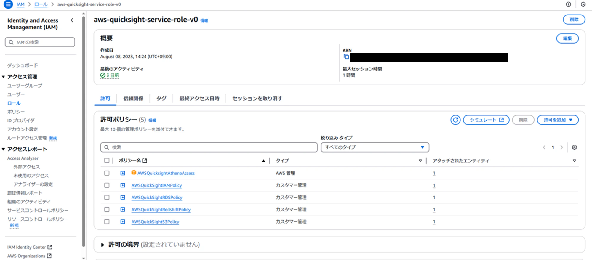The image size is (592, 260).
Task: Click the AWS managed policy cube icon
Action: pos(134,173)
